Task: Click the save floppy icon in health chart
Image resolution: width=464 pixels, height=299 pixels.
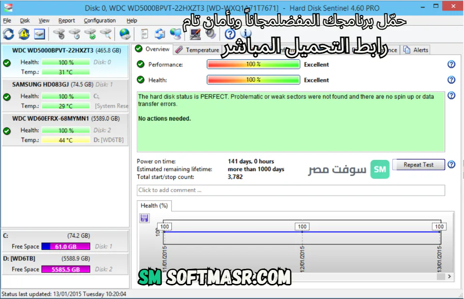Action: [145, 219]
